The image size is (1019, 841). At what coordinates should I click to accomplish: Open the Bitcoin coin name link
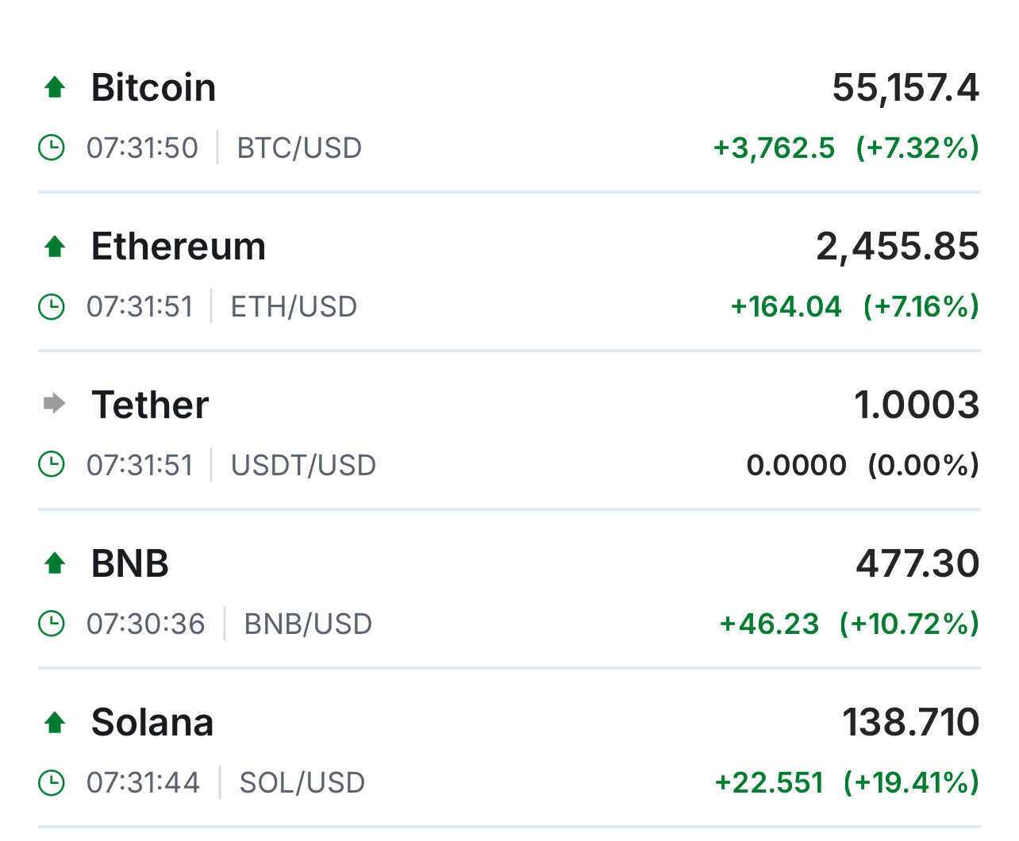tap(153, 87)
